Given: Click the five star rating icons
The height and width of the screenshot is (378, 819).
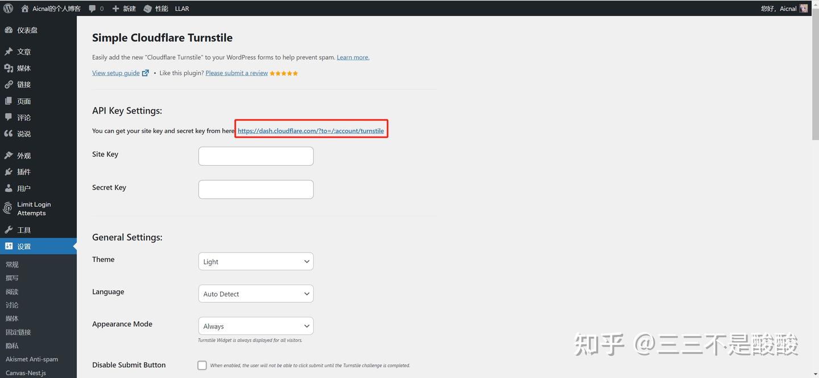Looking at the screenshot, I should click(x=284, y=73).
